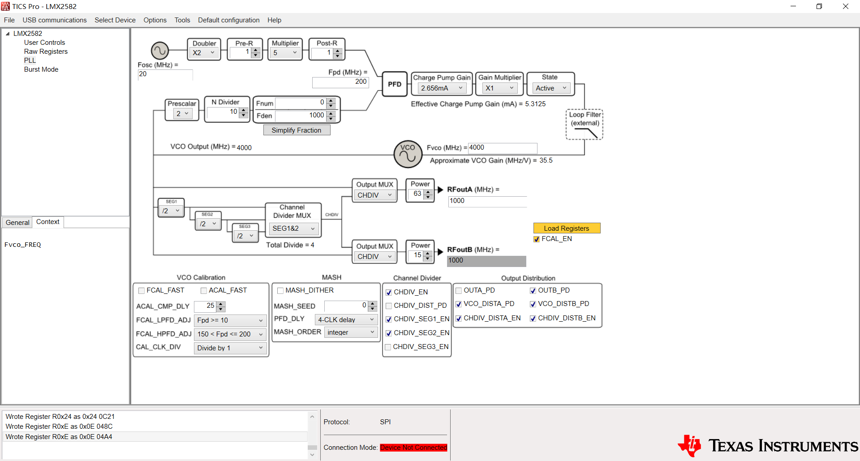The width and height of the screenshot is (860, 461).
Task: Open the Charge Pump Gain dropdown
Action: pos(442,88)
